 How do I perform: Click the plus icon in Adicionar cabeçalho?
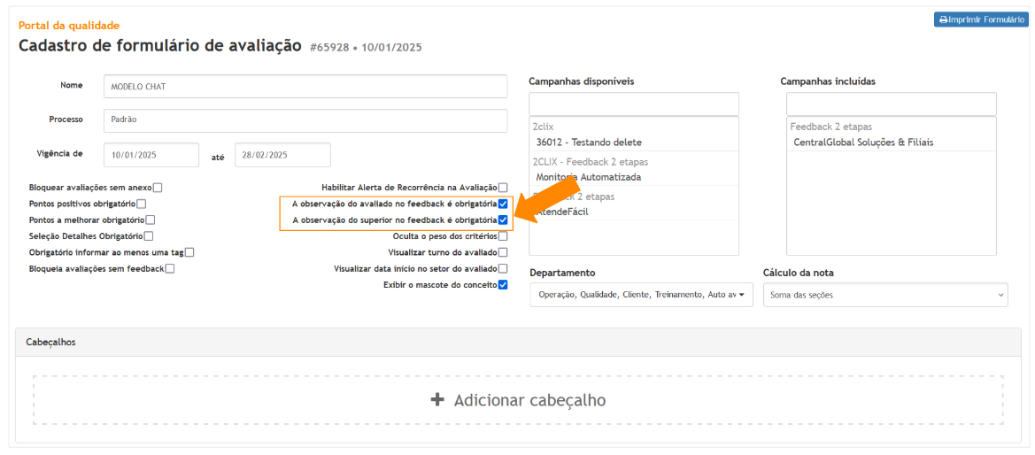[436, 400]
